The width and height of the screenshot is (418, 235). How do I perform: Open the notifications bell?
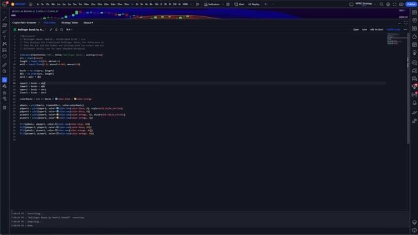(x=414, y=102)
